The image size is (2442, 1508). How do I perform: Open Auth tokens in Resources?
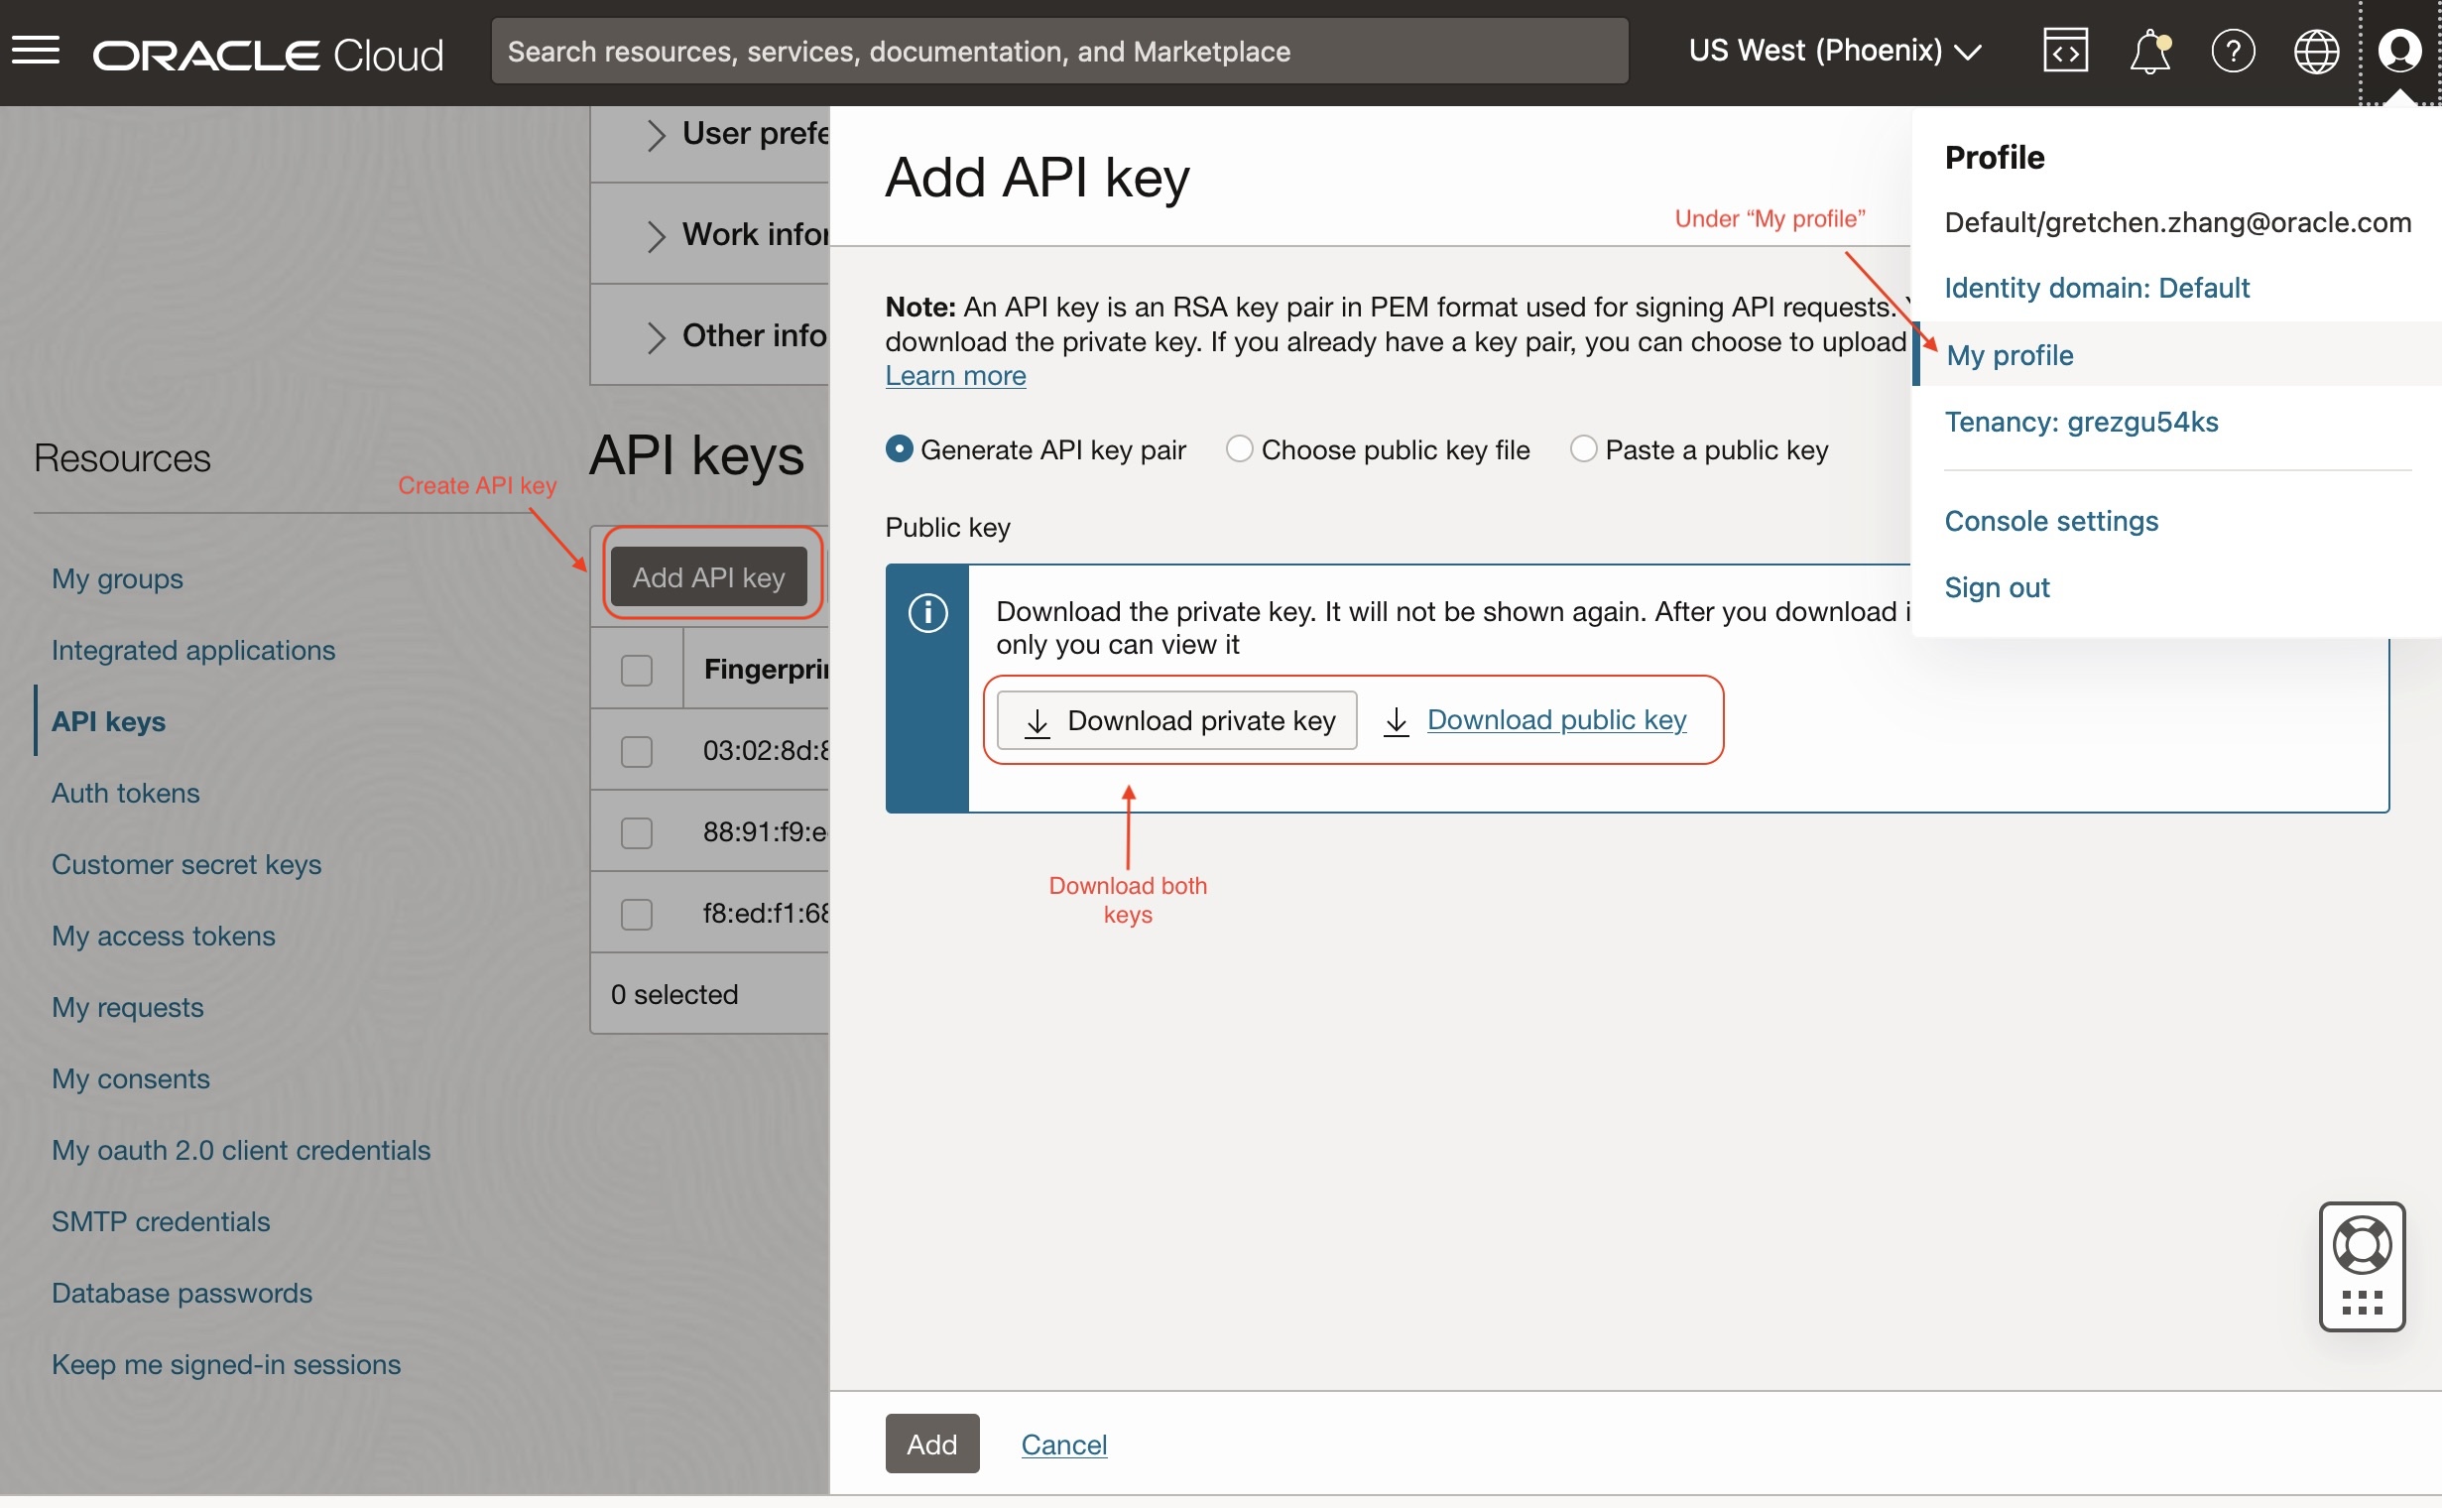tap(126, 793)
